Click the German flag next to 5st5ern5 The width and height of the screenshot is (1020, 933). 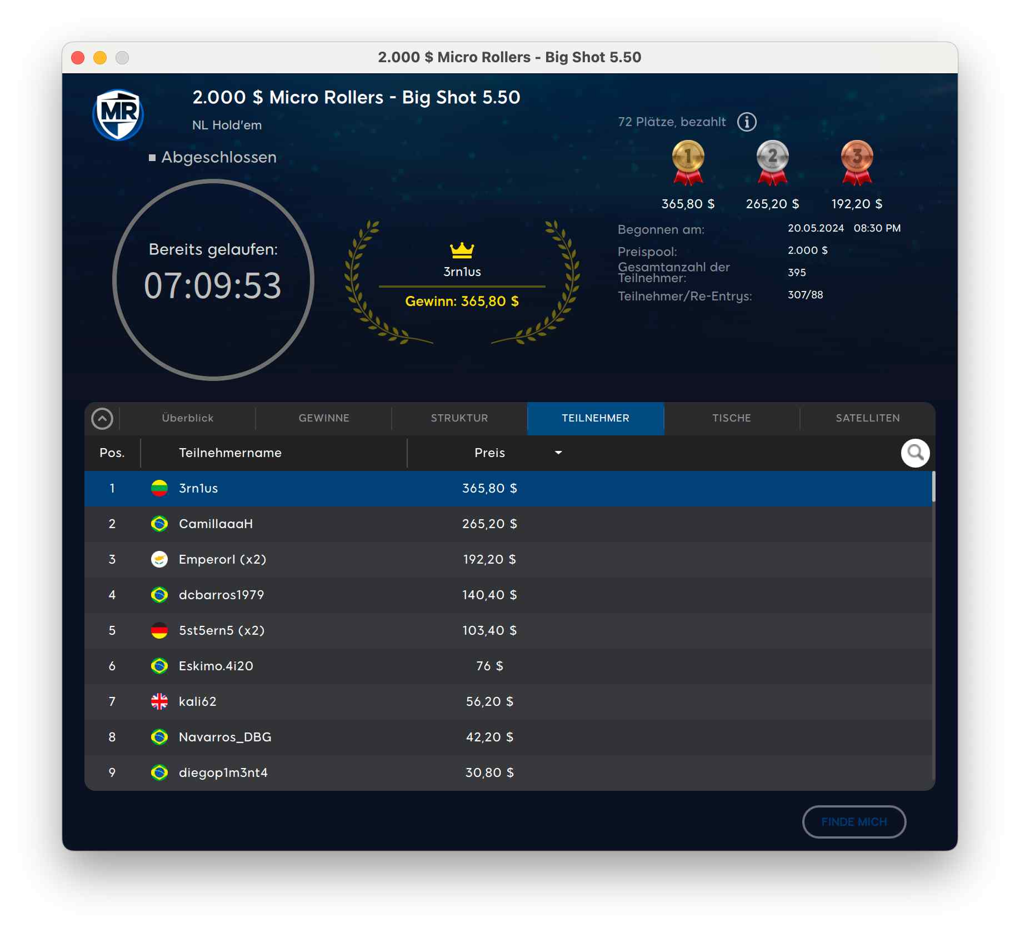tap(159, 630)
